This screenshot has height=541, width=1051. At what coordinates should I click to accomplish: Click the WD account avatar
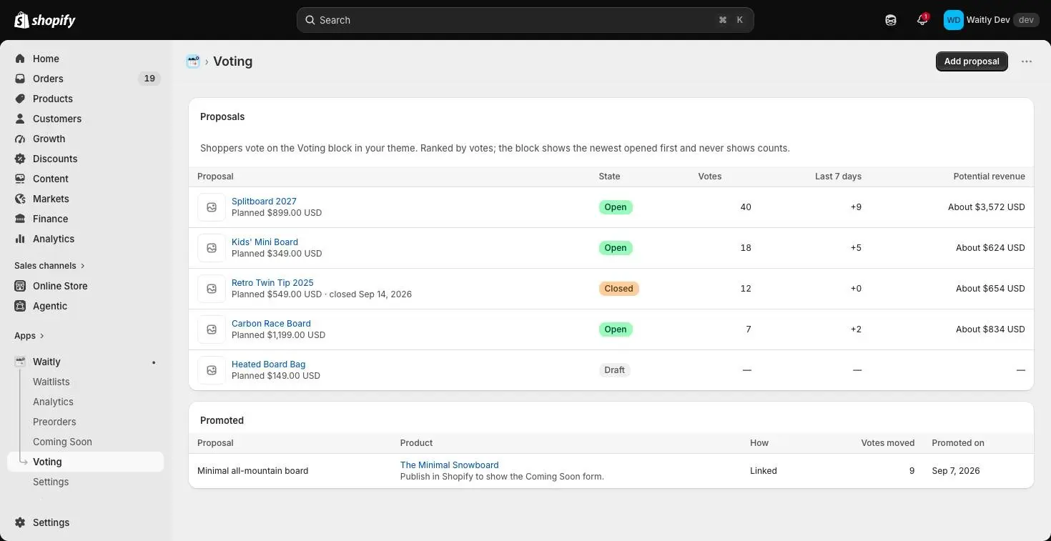click(x=953, y=20)
